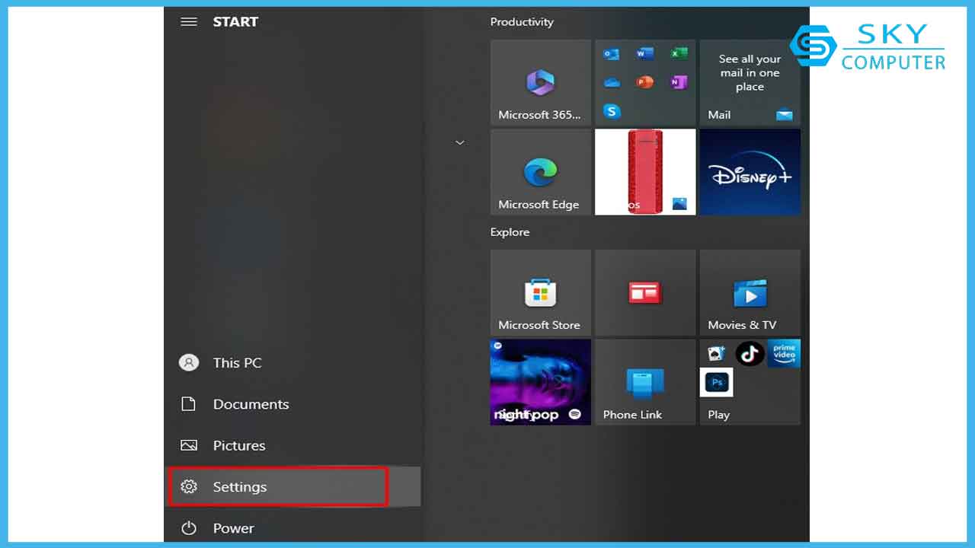Image resolution: width=975 pixels, height=548 pixels.
Task: Click the Play folder label
Action: (718, 415)
